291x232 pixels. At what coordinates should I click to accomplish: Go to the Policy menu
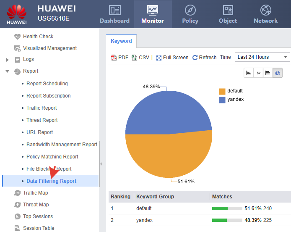point(190,14)
